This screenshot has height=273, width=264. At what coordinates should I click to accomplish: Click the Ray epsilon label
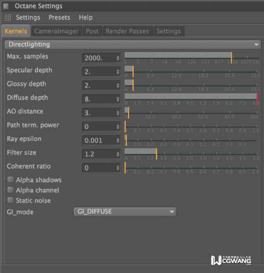click(x=24, y=139)
